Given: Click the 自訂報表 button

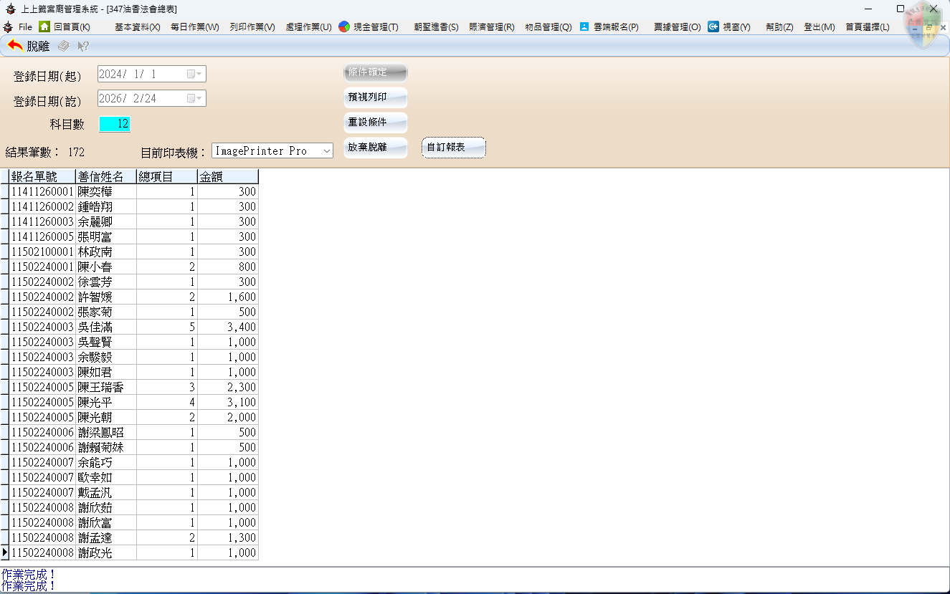Looking at the screenshot, I should pos(453,148).
